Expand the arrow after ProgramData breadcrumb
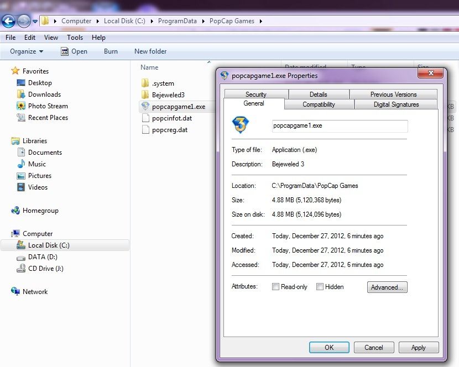Viewport: 459px width, 367px height. (x=203, y=21)
